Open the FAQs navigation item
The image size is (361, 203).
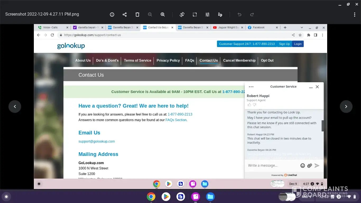click(190, 60)
